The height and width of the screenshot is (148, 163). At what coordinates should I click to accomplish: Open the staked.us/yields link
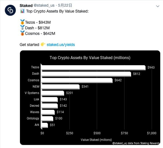tap(61, 45)
